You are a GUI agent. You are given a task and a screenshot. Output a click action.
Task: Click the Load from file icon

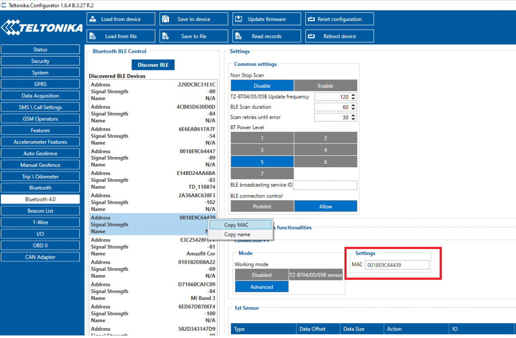[92, 36]
